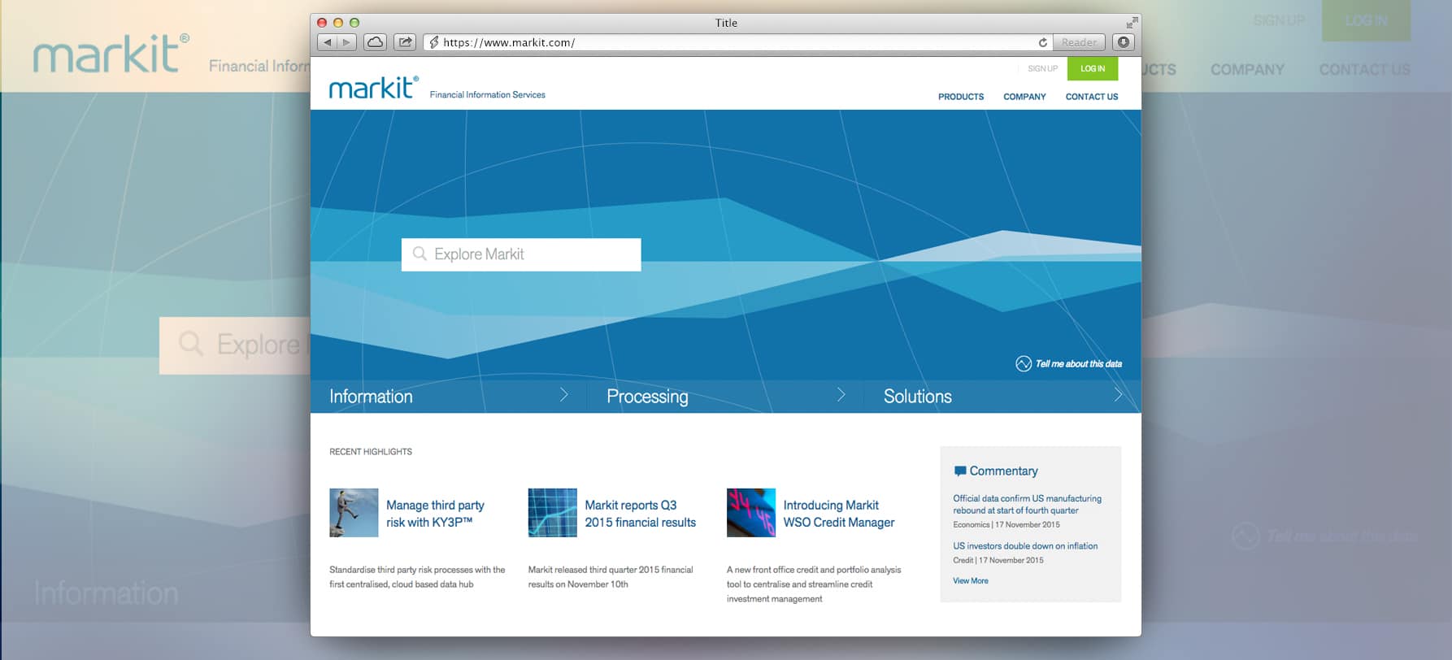Open the Company menu item
Viewport: 1452px width, 660px height.
[x=1024, y=97]
